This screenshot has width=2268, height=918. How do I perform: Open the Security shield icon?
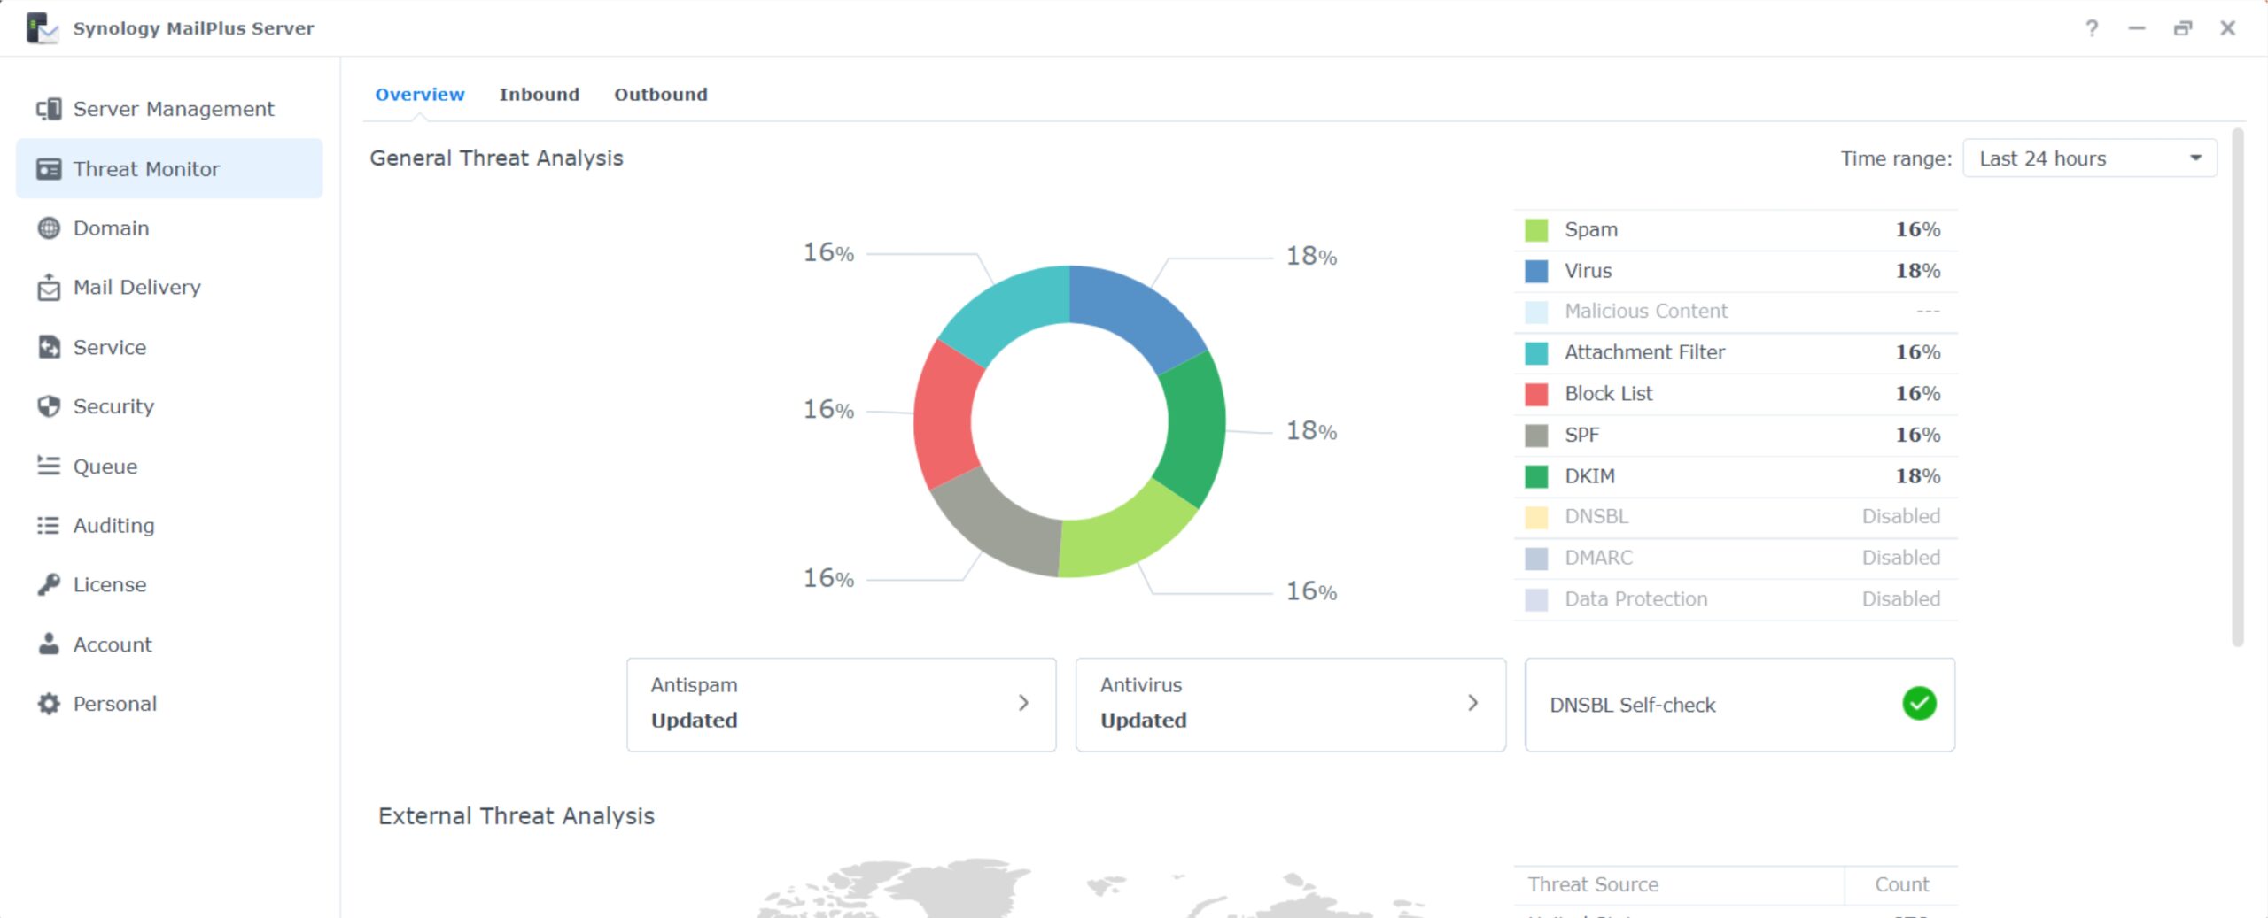[49, 406]
